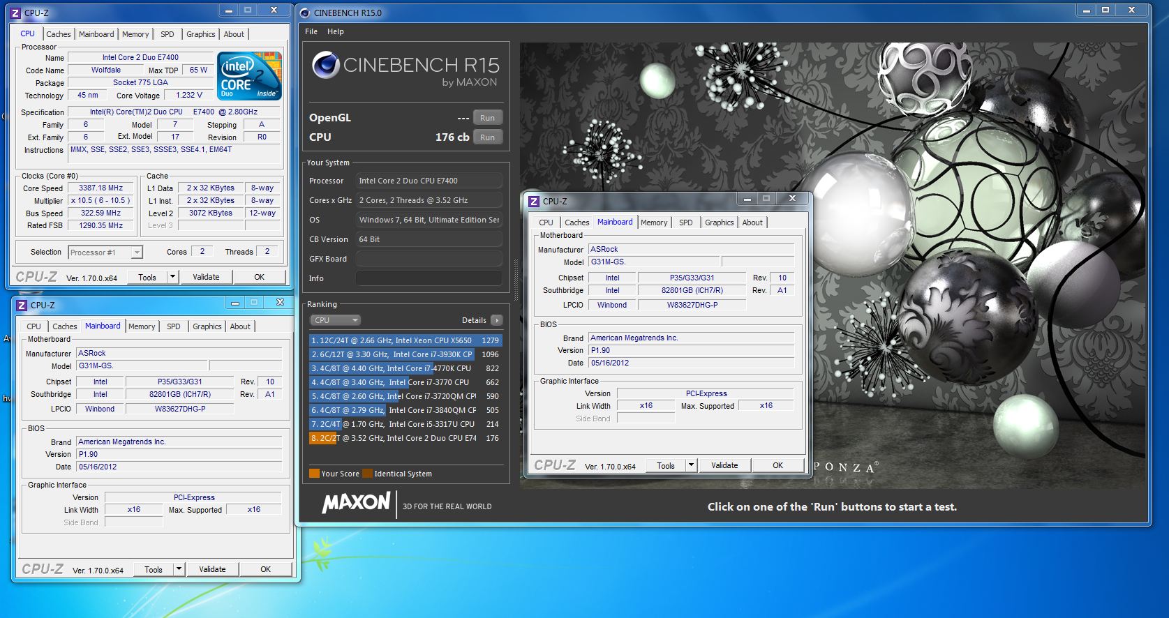Click the brown Identical System legend swatch
The width and height of the screenshot is (1169, 618).
367,474
